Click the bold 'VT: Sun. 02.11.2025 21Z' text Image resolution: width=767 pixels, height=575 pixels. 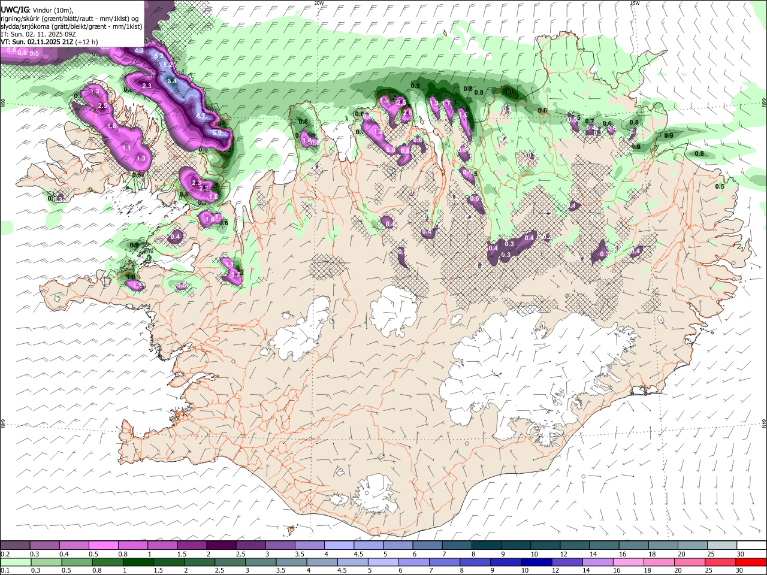point(37,42)
